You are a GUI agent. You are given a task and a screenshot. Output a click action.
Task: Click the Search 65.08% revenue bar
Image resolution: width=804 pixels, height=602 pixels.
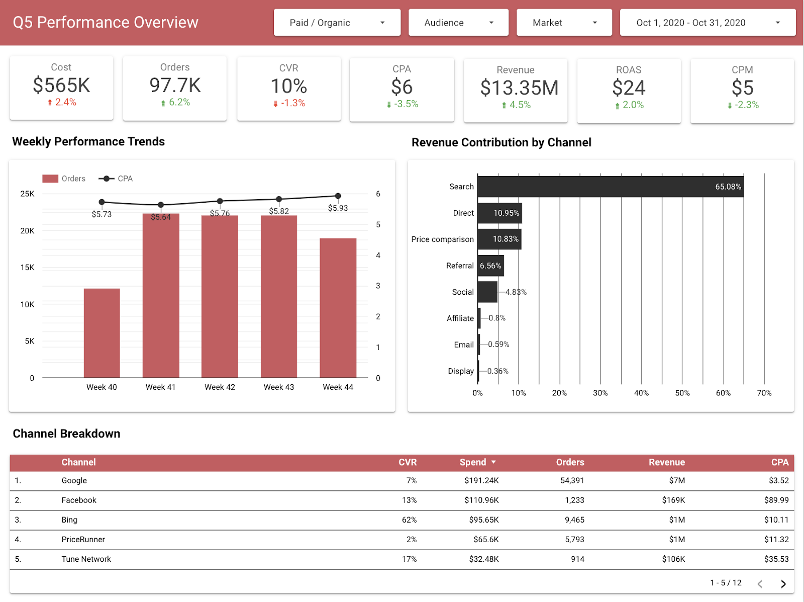(x=611, y=187)
